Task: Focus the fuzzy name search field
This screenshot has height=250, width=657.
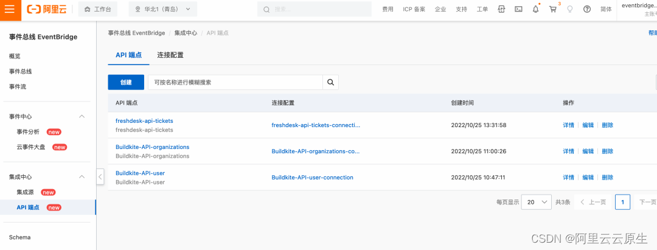Action: tap(235, 82)
